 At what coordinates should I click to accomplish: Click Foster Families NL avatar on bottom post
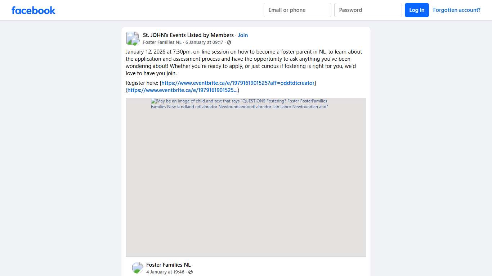click(x=137, y=267)
